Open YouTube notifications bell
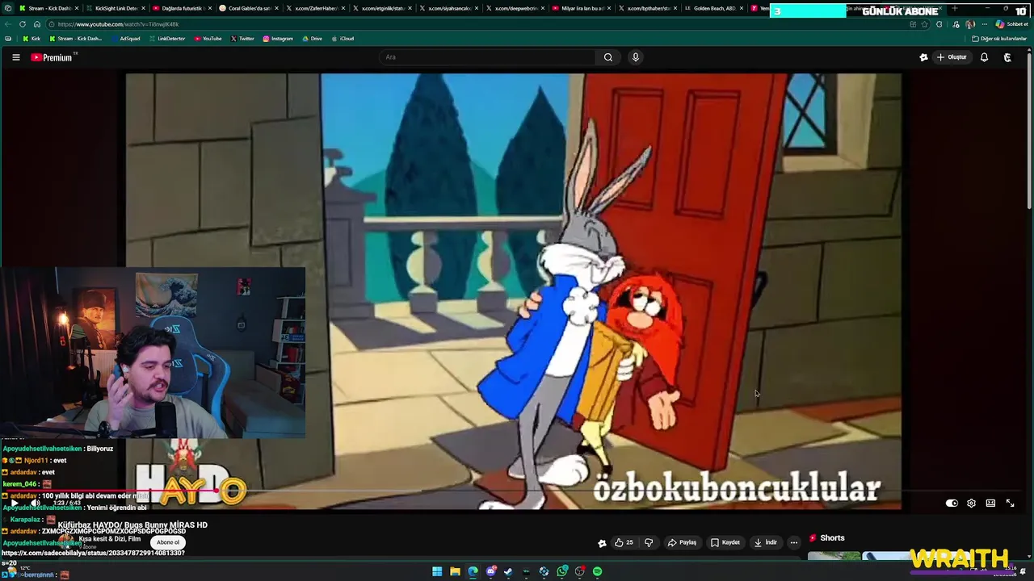The width and height of the screenshot is (1034, 581). 984,57
